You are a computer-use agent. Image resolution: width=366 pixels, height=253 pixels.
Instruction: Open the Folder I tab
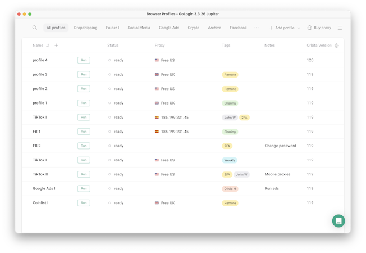[x=112, y=28]
